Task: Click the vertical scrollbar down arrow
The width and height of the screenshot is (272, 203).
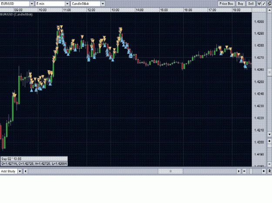Action: 269,134
